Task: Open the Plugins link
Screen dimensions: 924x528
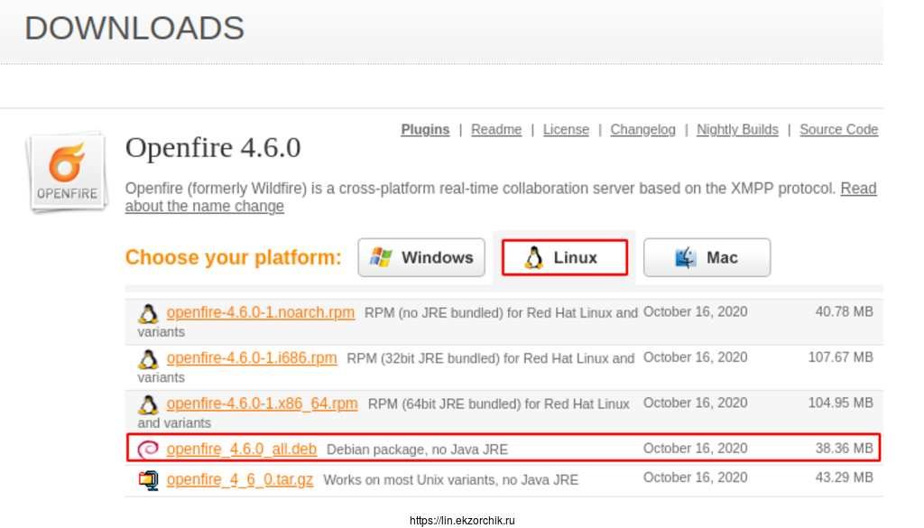Action: point(425,130)
